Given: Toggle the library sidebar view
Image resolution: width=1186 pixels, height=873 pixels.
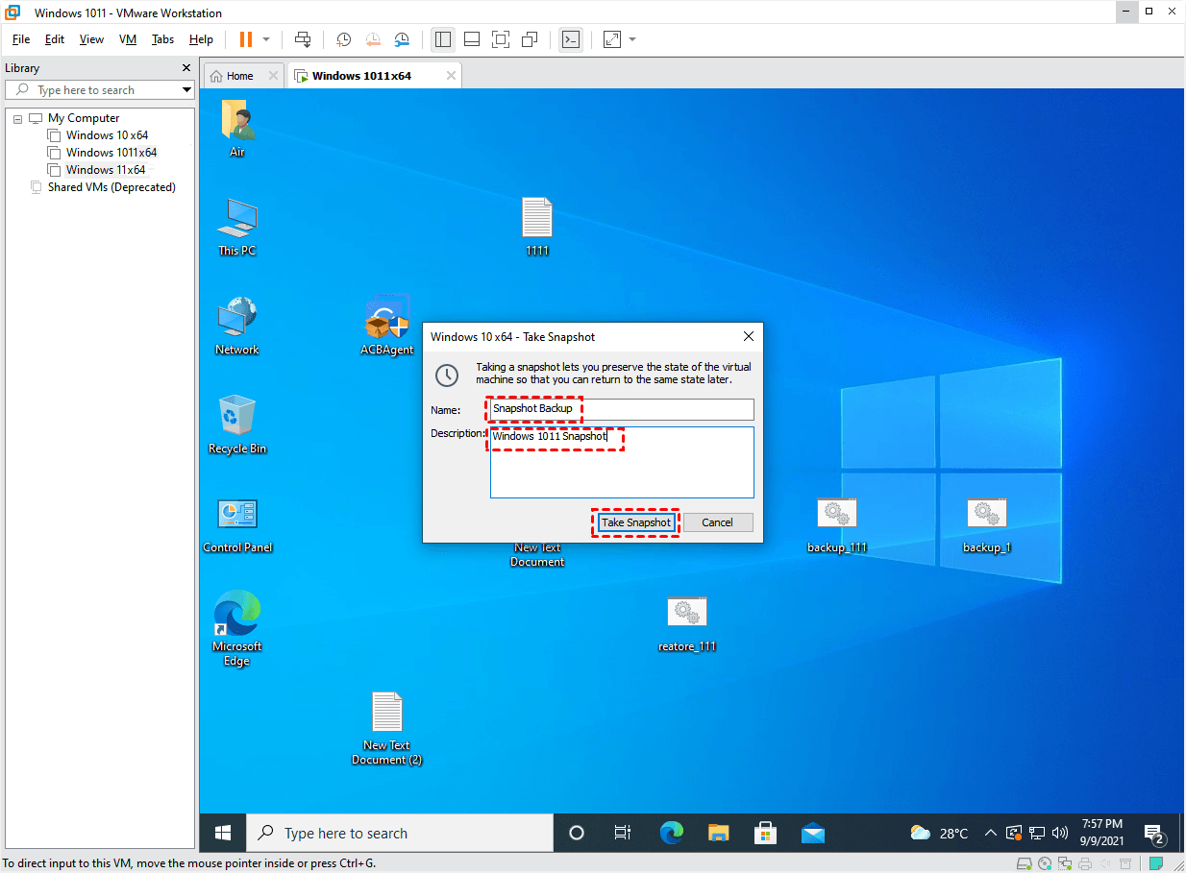Looking at the screenshot, I should pos(442,39).
